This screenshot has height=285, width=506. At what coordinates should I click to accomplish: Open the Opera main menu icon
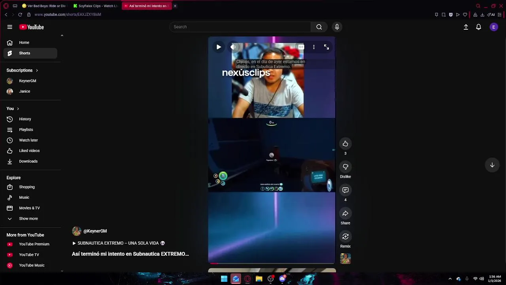point(6,6)
